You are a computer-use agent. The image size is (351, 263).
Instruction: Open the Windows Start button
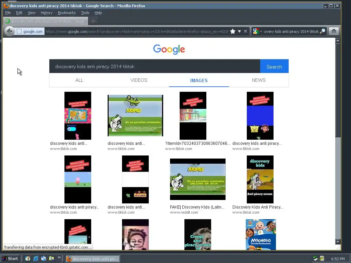pyautogui.click(x=10, y=259)
